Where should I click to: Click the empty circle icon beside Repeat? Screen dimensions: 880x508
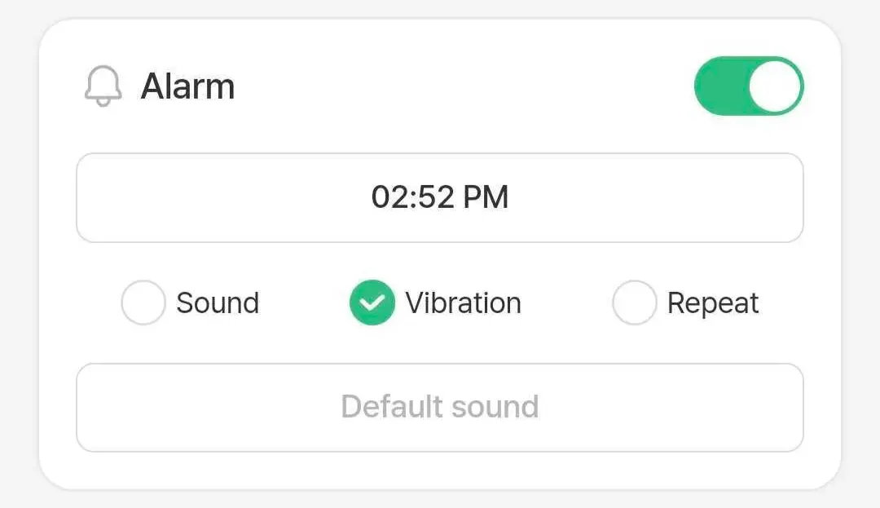point(634,303)
